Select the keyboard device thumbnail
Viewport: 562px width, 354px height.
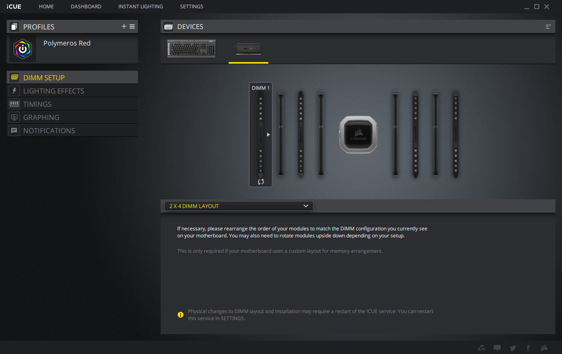[x=192, y=49]
